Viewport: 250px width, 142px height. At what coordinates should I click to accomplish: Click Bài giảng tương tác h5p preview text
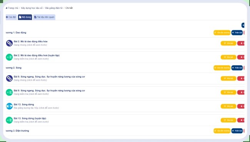[36, 108]
